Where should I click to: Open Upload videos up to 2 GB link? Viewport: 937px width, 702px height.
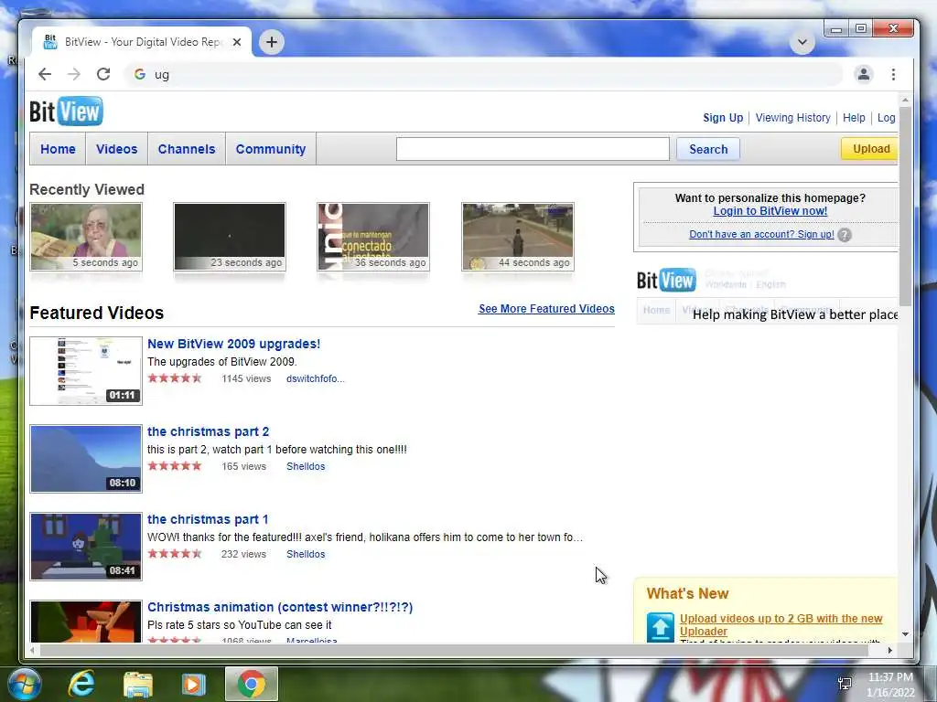781,625
